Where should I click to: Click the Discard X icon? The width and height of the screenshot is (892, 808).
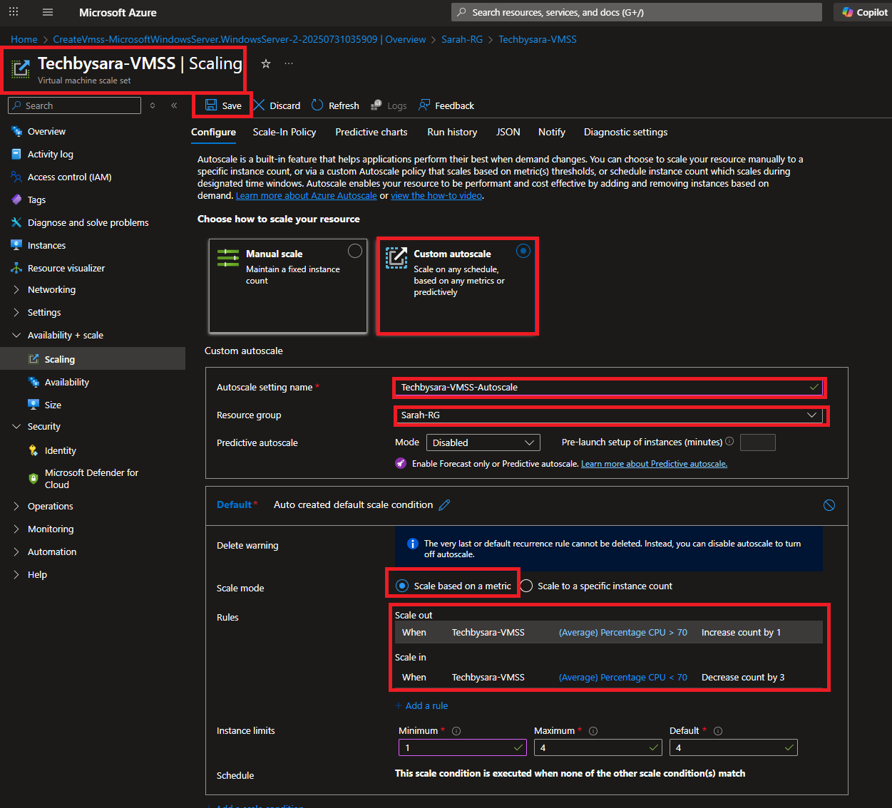(259, 105)
